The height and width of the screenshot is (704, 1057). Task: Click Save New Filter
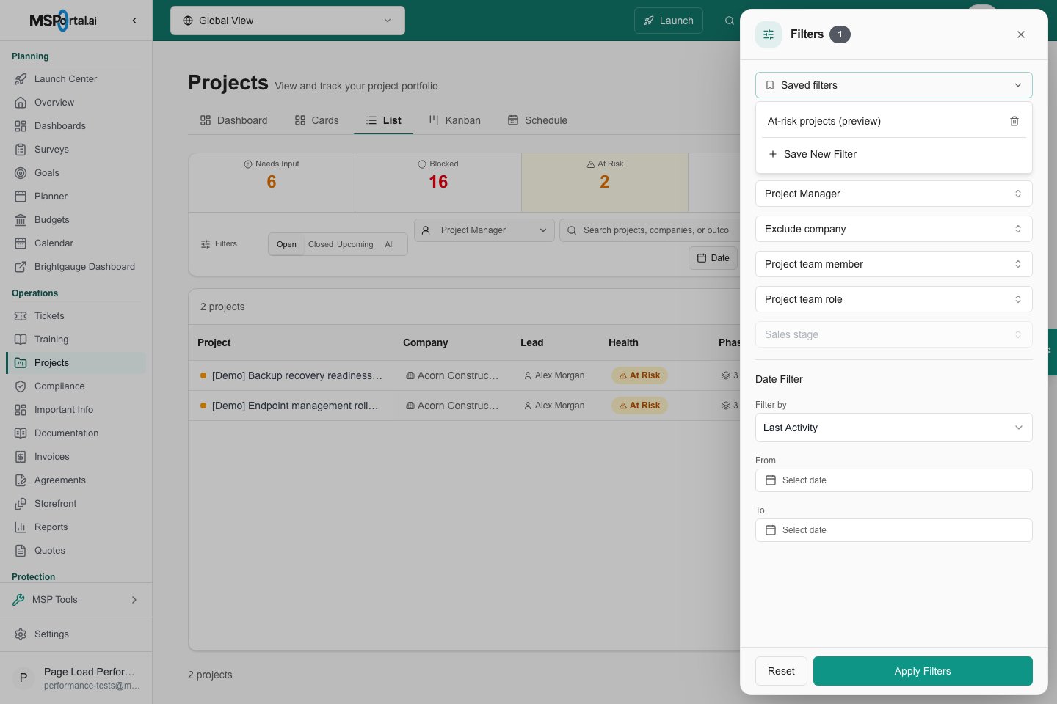click(894, 154)
